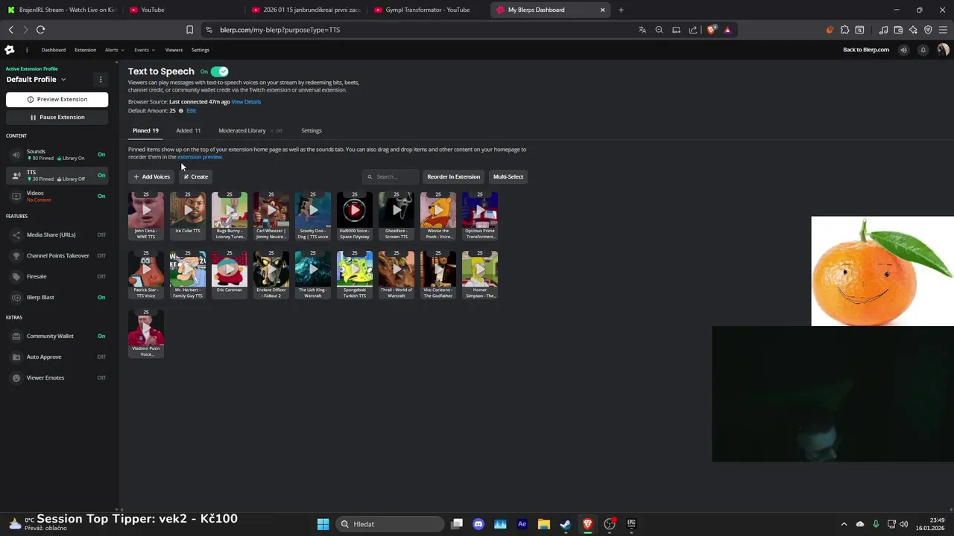Expand the Alerts menu
Image resolution: width=954 pixels, height=536 pixels.
[x=114, y=50]
